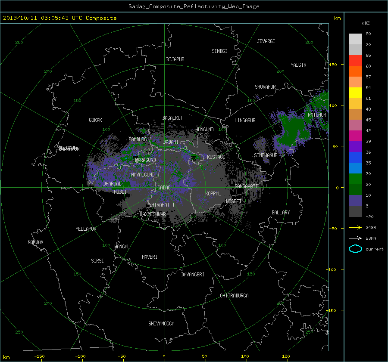The image size is (388, 362).
Task: Click the yellow 24SR arrow legend icon
Action: point(355,227)
